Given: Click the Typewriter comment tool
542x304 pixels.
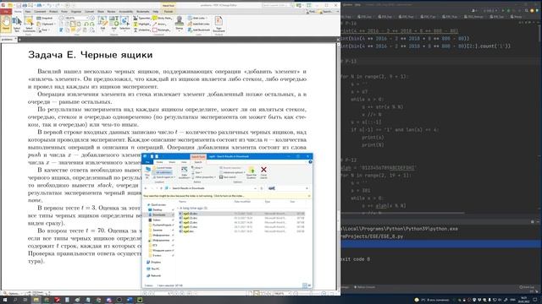Looking at the screenshot, I should click(x=142, y=18).
